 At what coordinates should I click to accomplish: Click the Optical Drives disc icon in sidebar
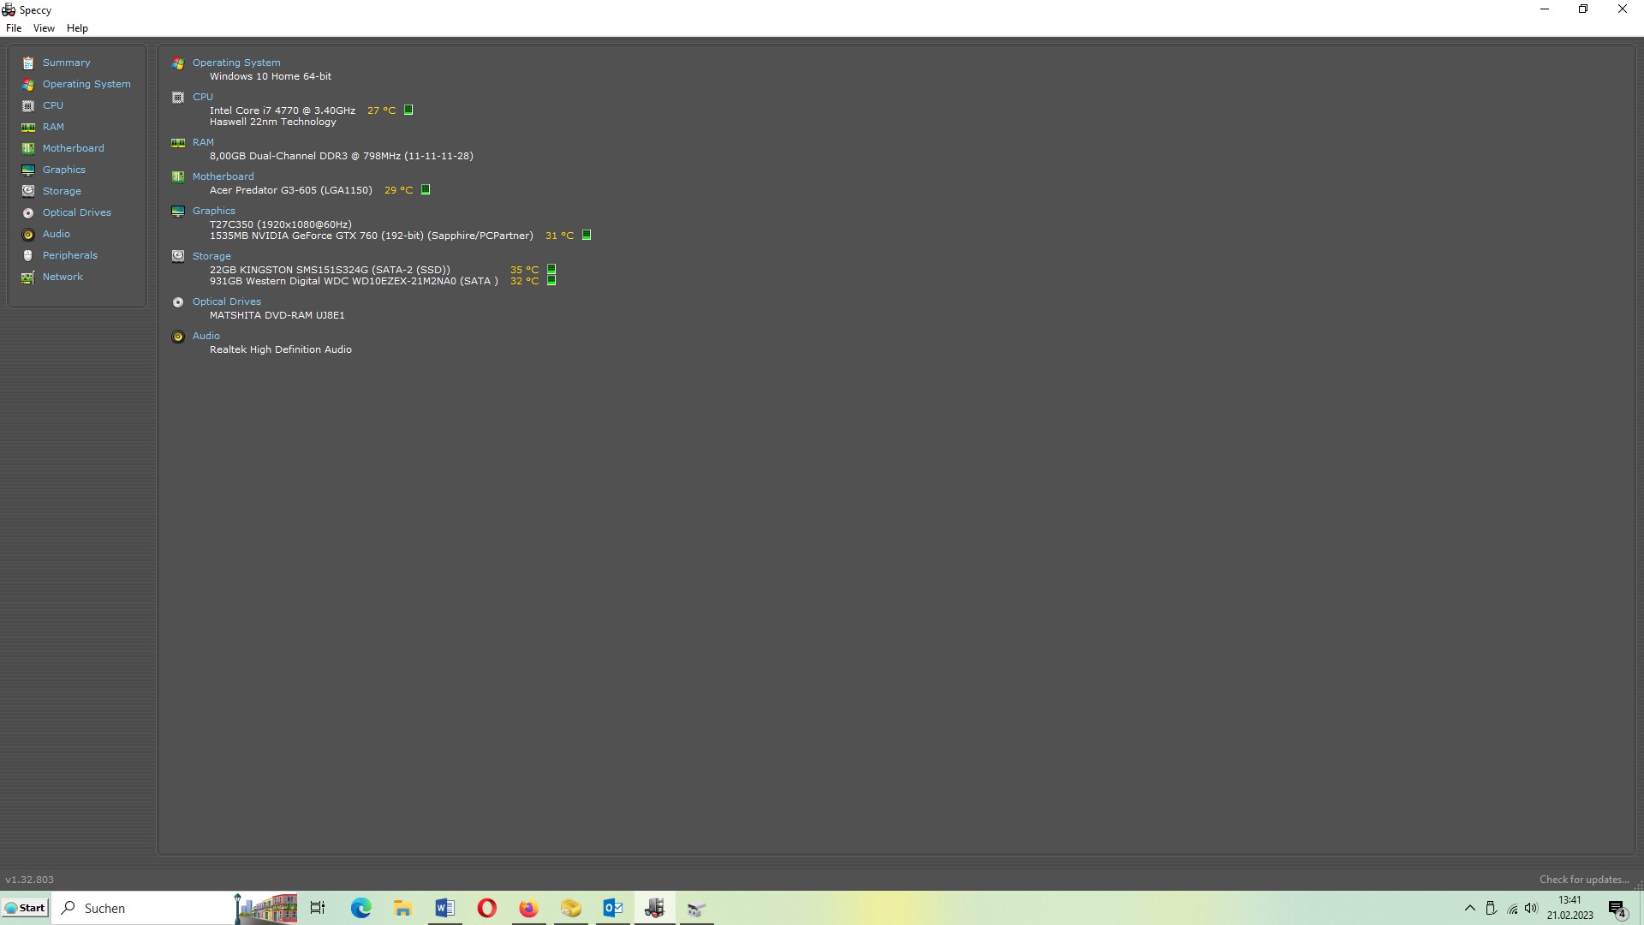coord(28,213)
